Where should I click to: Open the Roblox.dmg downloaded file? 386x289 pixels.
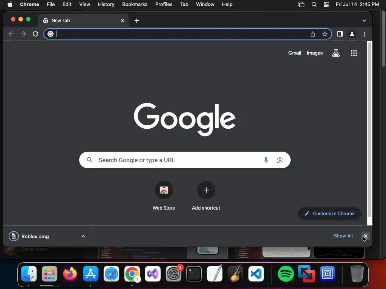click(35, 236)
